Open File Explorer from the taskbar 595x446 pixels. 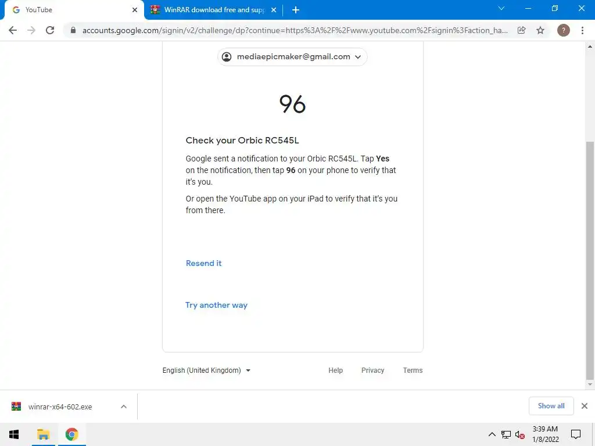pos(43,434)
